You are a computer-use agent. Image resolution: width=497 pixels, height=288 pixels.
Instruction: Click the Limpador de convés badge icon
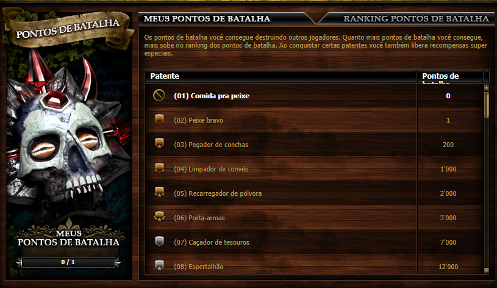pos(159,168)
